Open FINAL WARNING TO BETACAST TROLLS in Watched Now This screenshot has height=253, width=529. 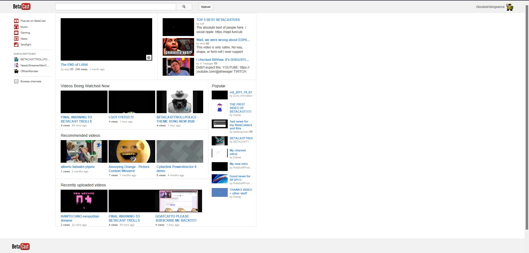tap(76, 119)
